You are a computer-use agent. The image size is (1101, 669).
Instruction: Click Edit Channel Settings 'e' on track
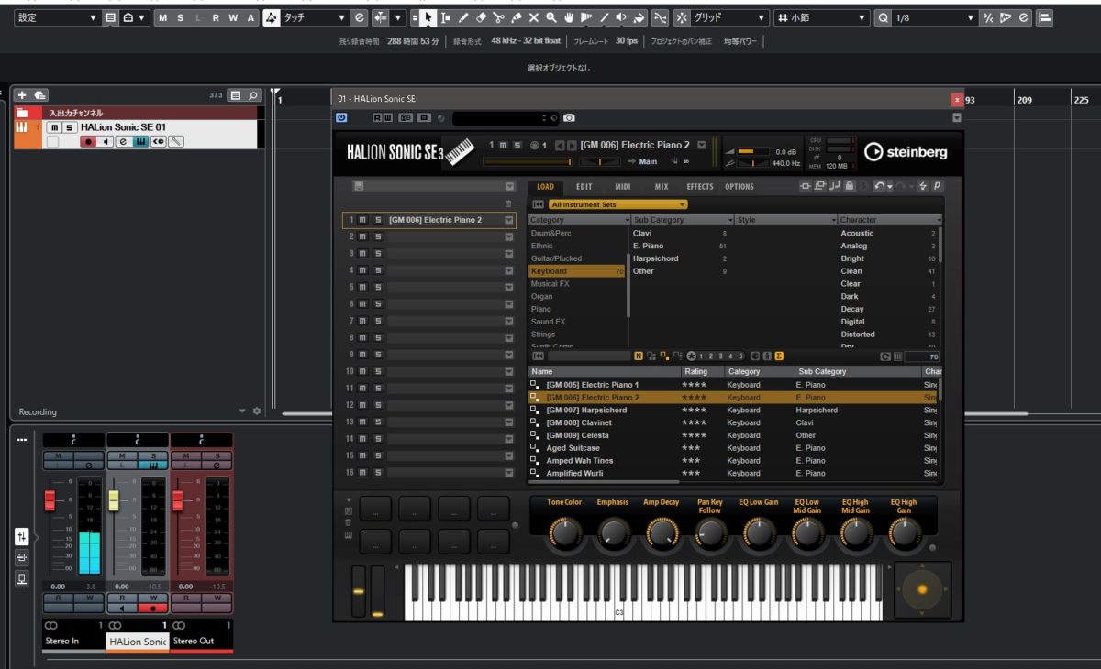click(x=122, y=141)
